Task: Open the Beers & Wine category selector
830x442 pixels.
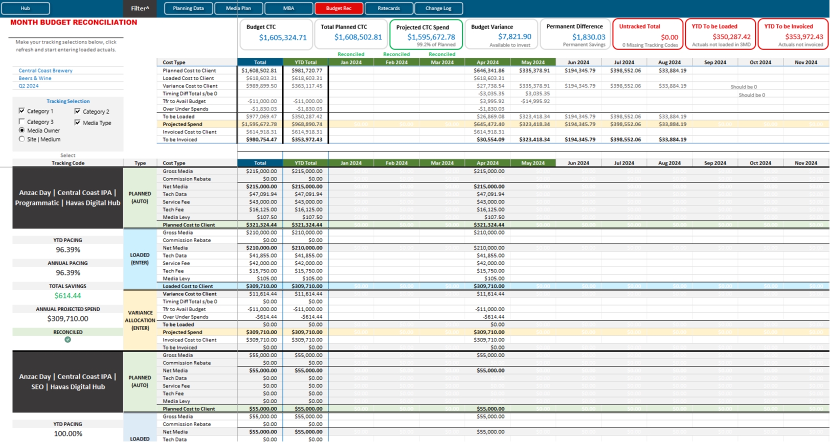Action: click(x=35, y=78)
